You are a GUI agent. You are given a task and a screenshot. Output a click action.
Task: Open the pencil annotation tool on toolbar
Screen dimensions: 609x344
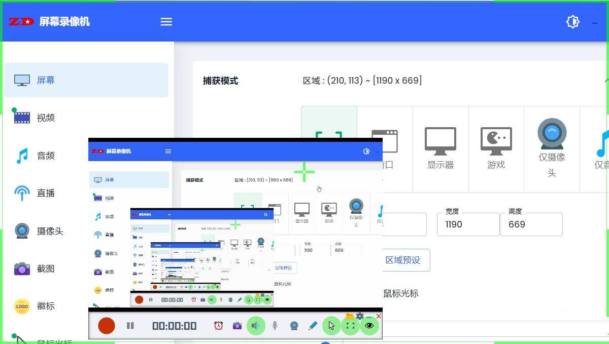pos(313,326)
